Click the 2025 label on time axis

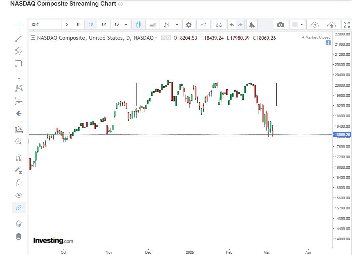point(190,252)
